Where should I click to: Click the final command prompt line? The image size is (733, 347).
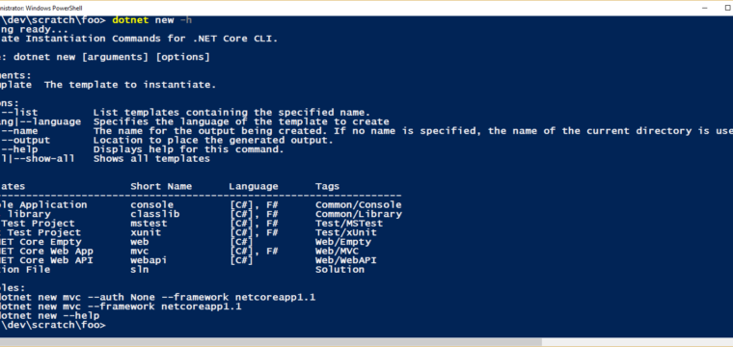pos(53,325)
